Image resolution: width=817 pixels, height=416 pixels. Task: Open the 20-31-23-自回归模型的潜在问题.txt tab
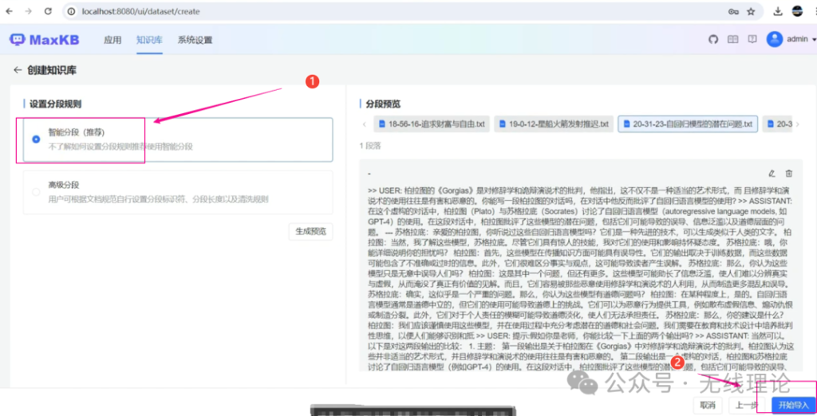(688, 124)
